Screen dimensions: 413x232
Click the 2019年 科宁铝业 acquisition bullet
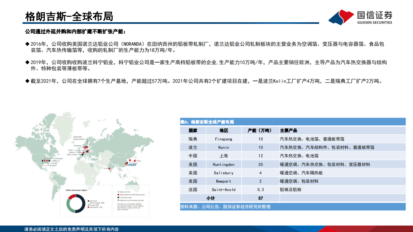point(206,65)
